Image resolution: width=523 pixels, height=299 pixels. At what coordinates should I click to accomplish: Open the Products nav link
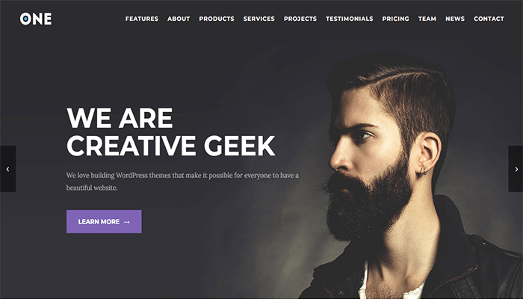217,19
